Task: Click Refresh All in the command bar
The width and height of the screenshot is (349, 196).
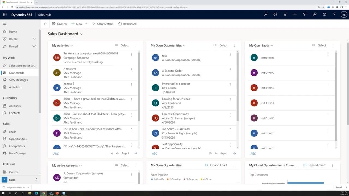Action: tap(127, 24)
